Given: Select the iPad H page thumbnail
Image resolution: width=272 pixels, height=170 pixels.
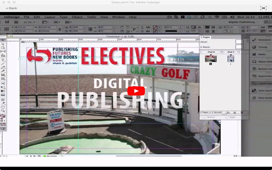Looking at the screenshot, I should pyautogui.click(x=211, y=59).
